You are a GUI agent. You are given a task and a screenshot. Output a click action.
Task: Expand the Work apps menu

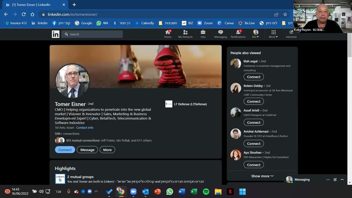point(273,34)
